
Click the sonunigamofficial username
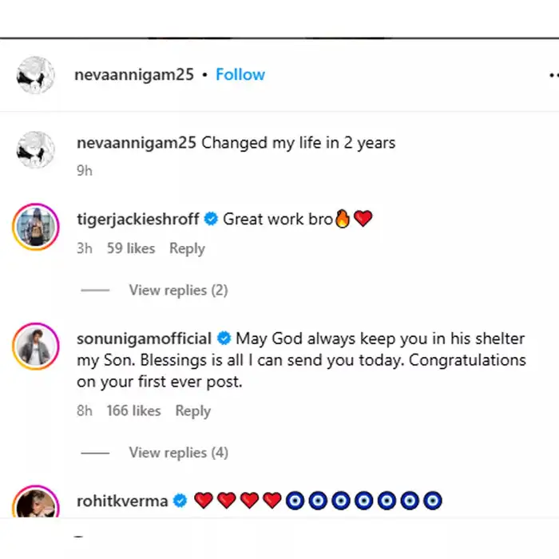(144, 339)
